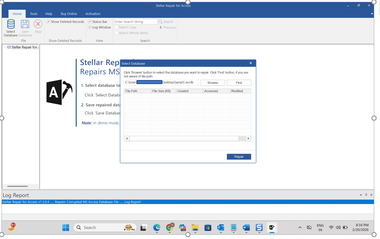Switch to the Tools tab
The image size is (380, 239).
(x=34, y=14)
